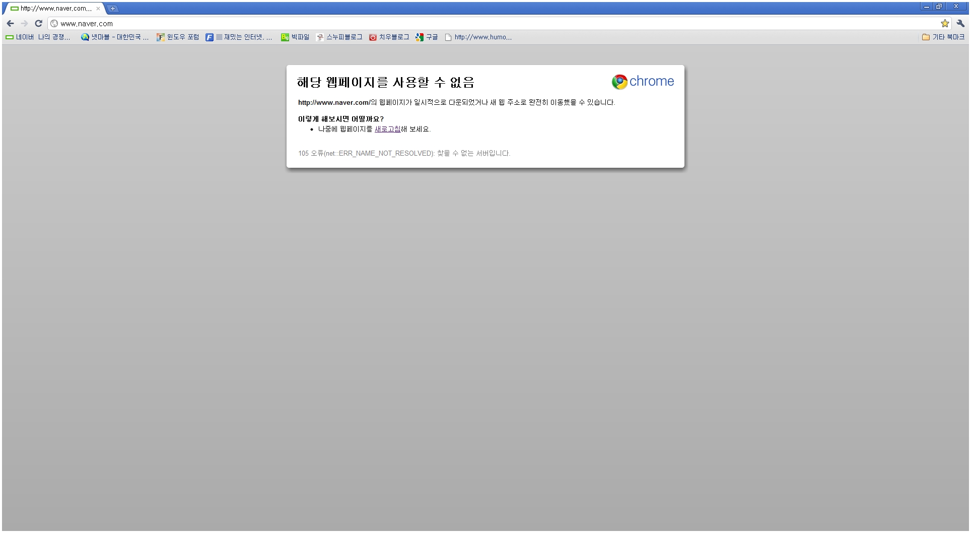Image resolution: width=971 pixels, height=533 pixels.
Task: Click the 이렇게 해보시면 어떨까요? text
Action: click(x=341, y=119)
